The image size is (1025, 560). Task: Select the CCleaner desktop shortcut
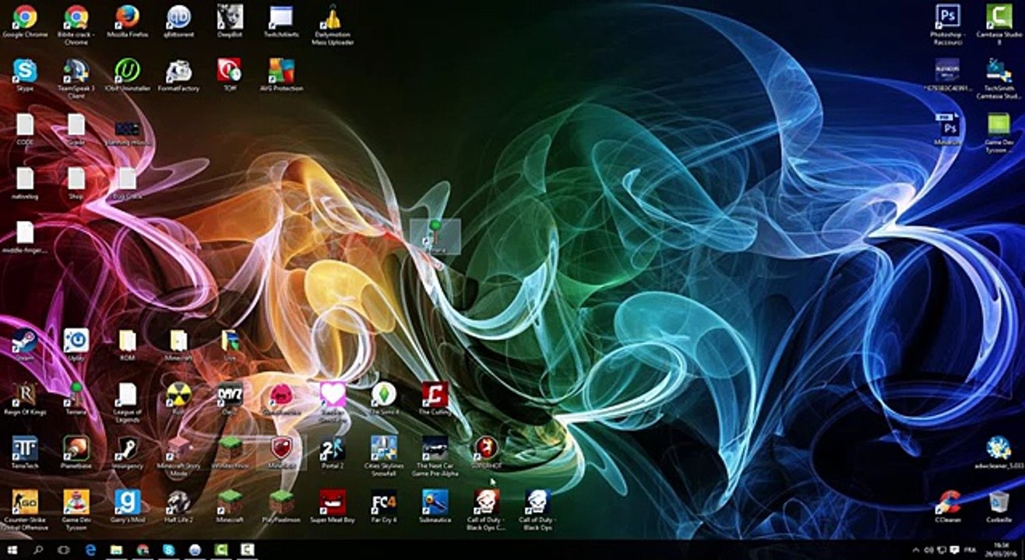tap(948, 506)
